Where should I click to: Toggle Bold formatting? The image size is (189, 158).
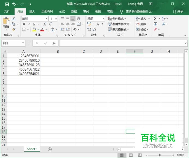pos(24,24)
